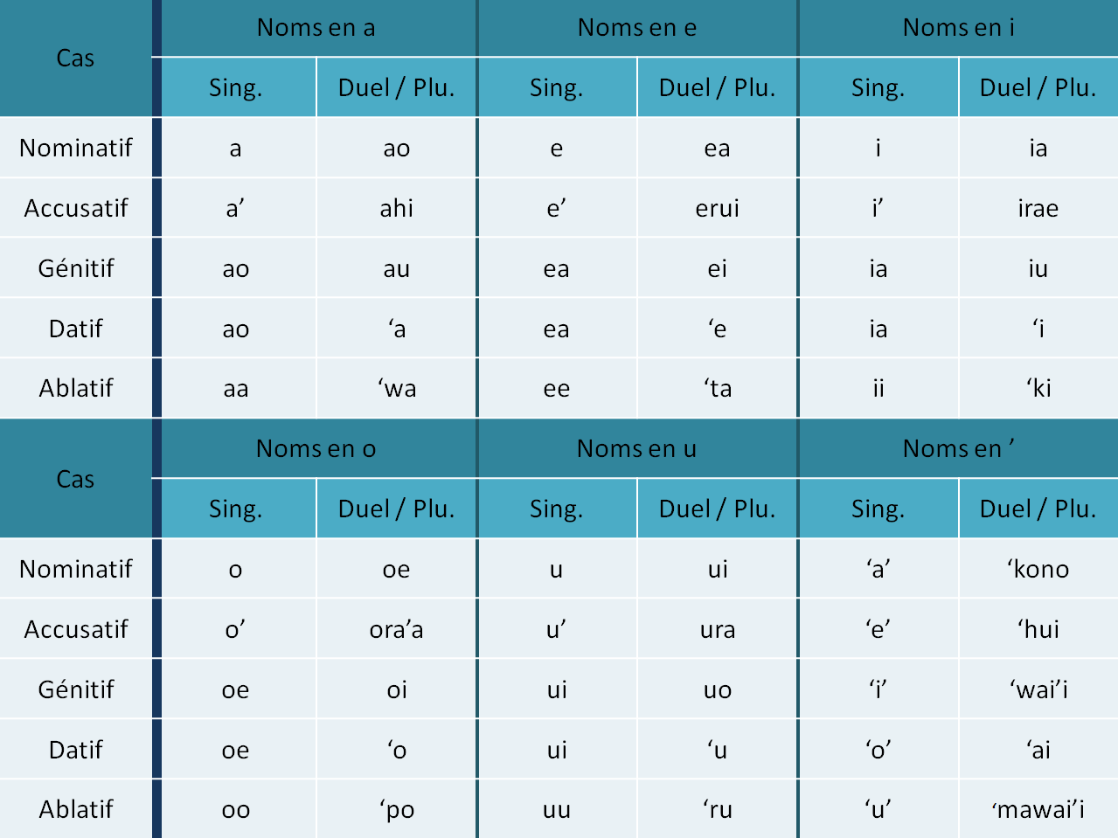Select the "ahi" accusative plural cell
This screenshot has height=838, width=1118.
[x=397, y=208]
